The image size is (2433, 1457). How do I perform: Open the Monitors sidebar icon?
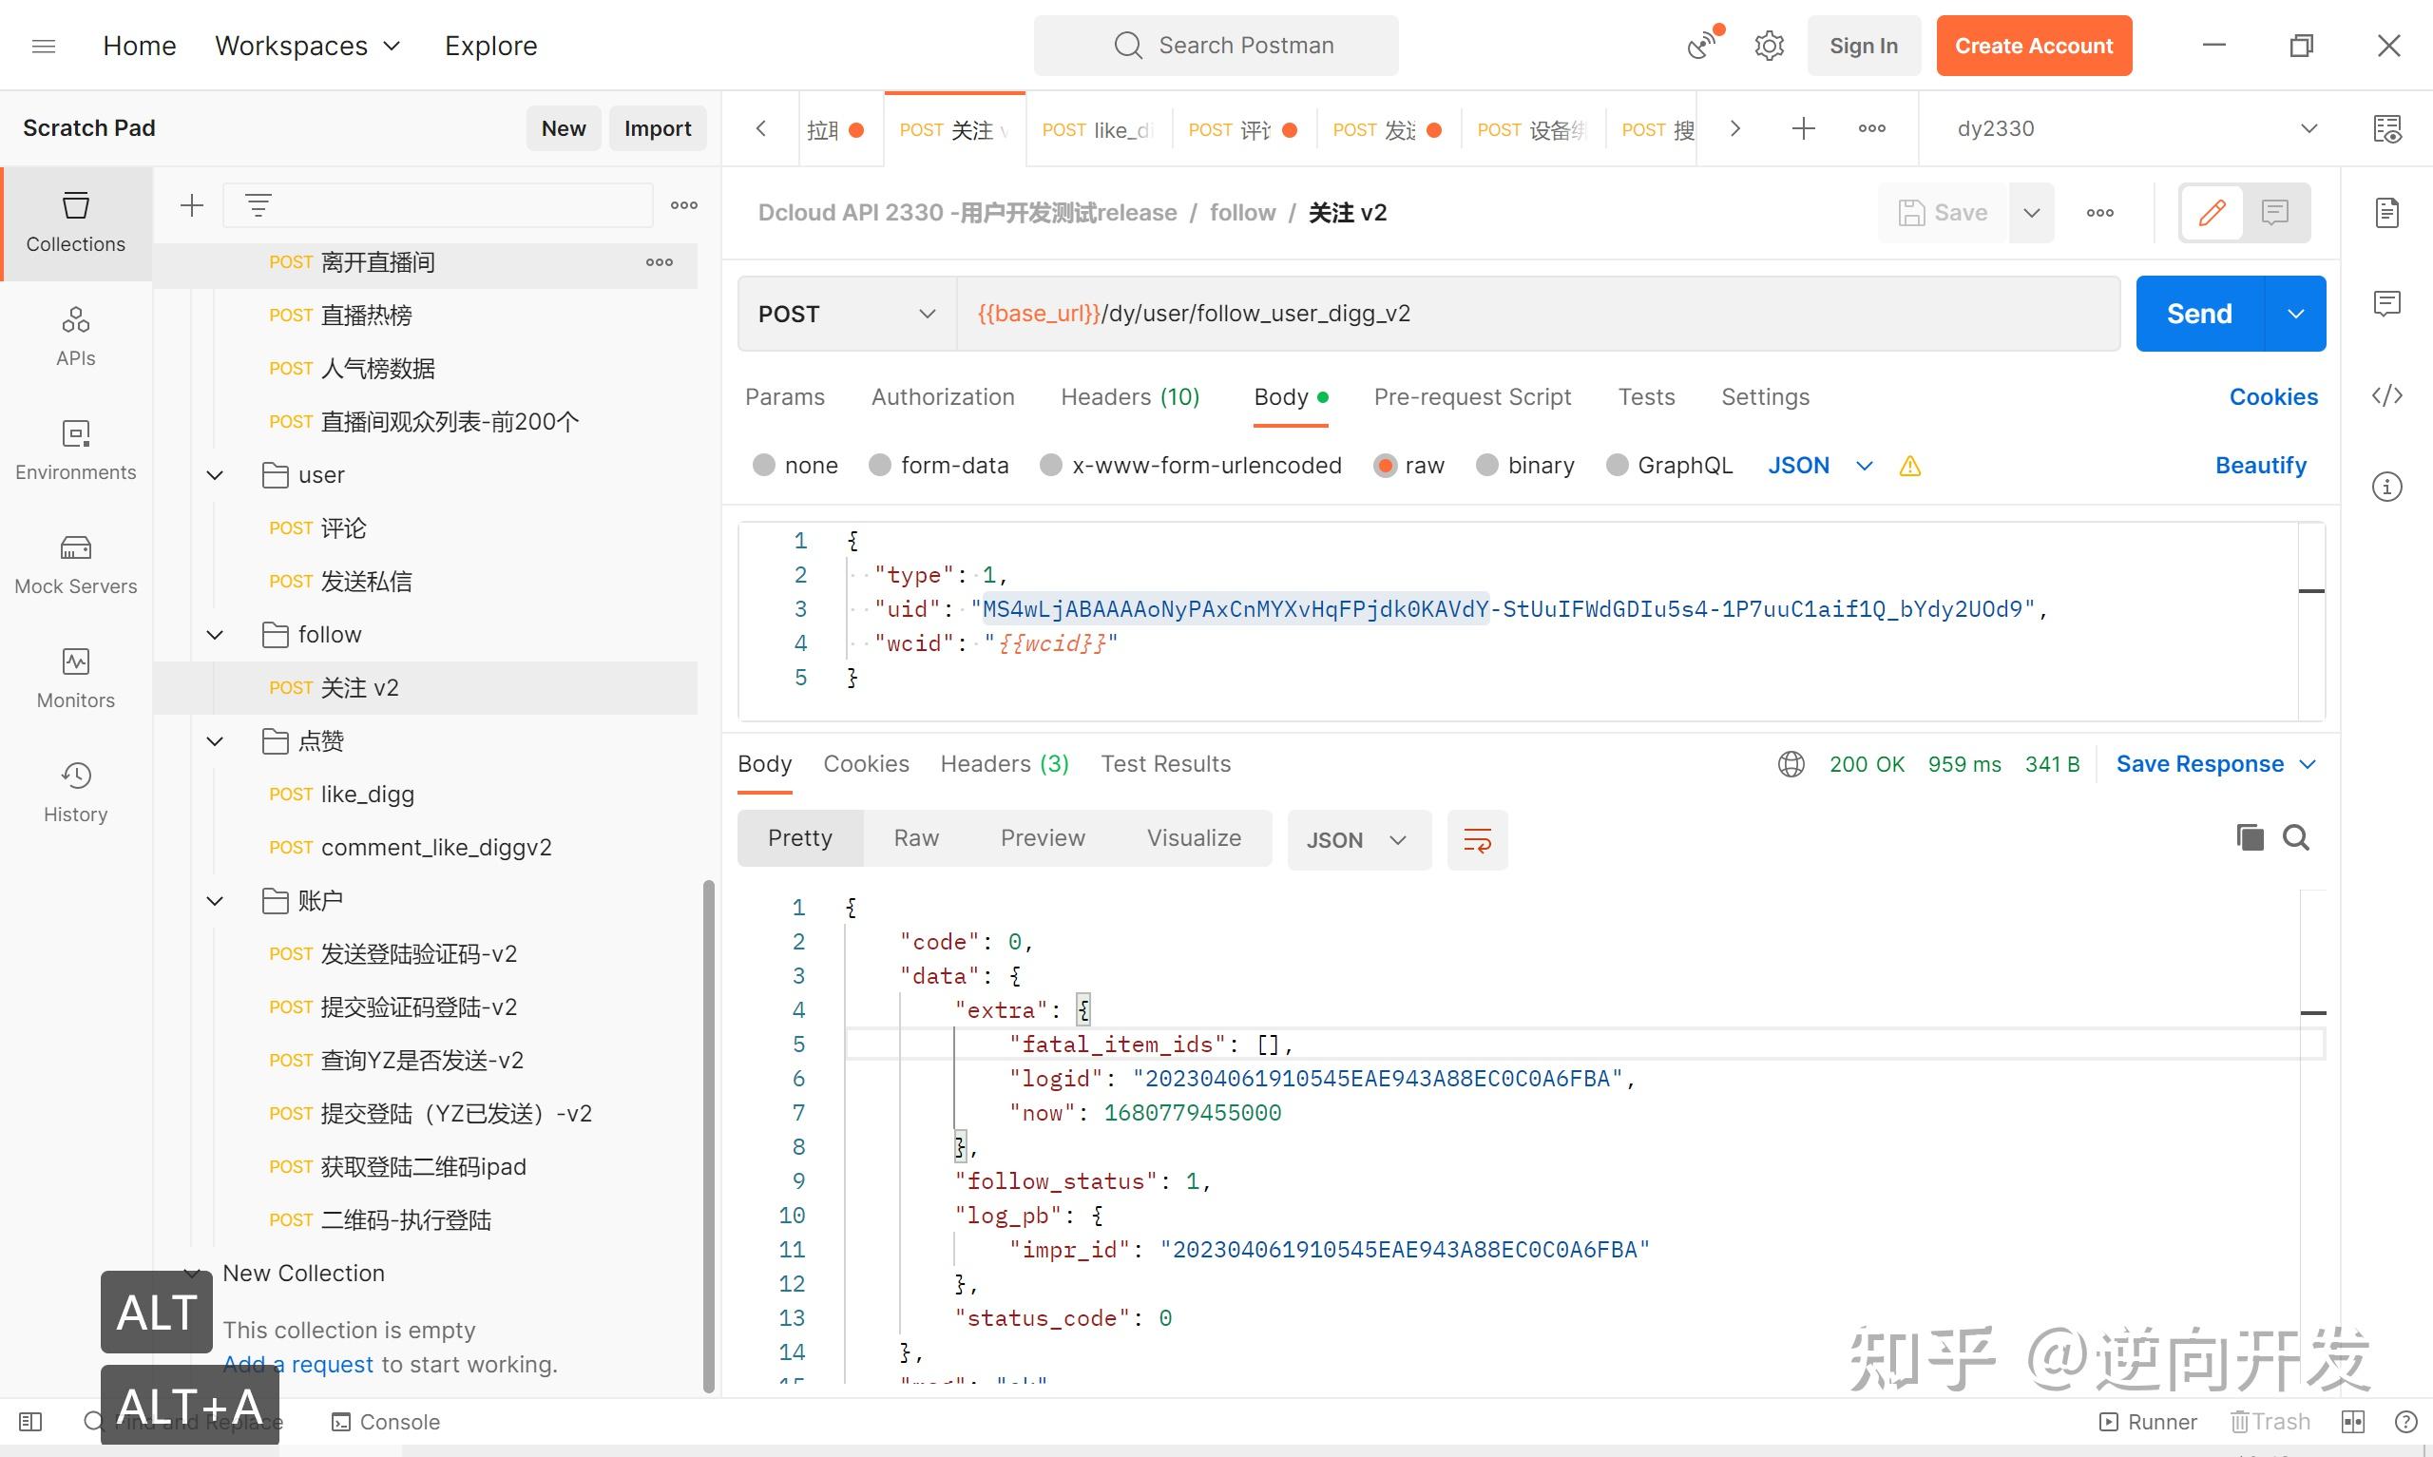pyautogui.click(x=76, y=679)
